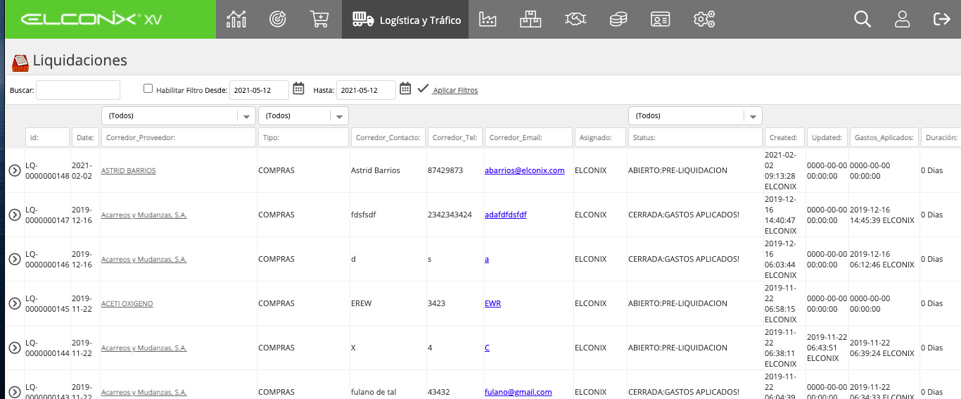Open the target goals icon in navigation bar
This screenshot has width=961, height=399.
tap(278, 19)
